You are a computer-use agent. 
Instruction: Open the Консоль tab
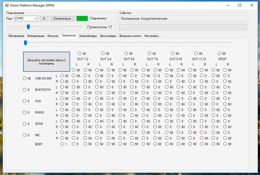coord(53,36)
